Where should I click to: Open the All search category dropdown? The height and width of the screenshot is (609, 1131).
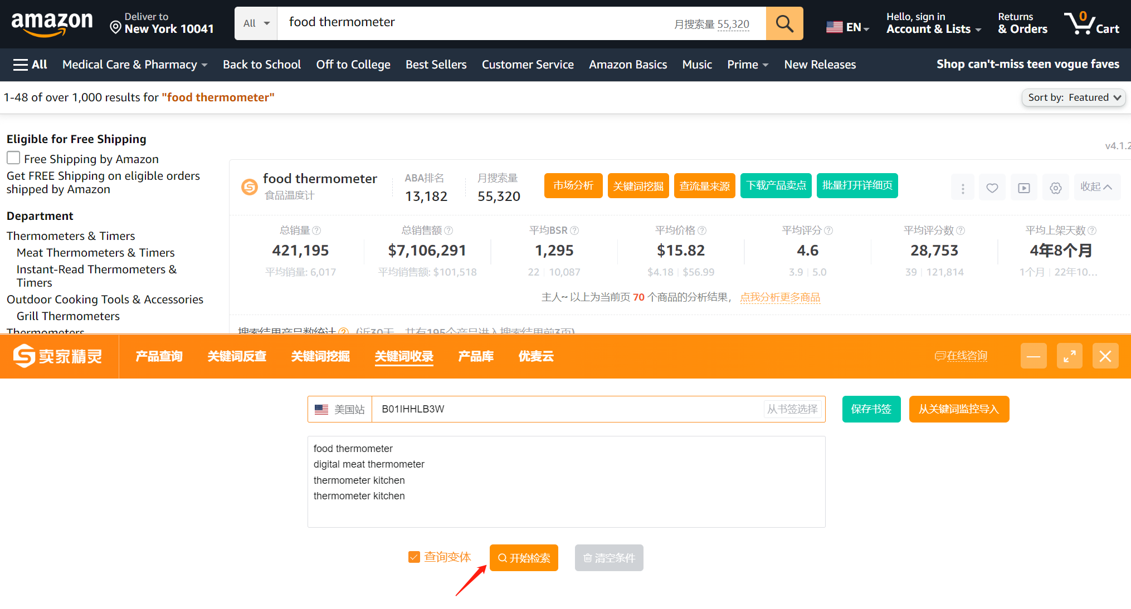coord(256,23)
